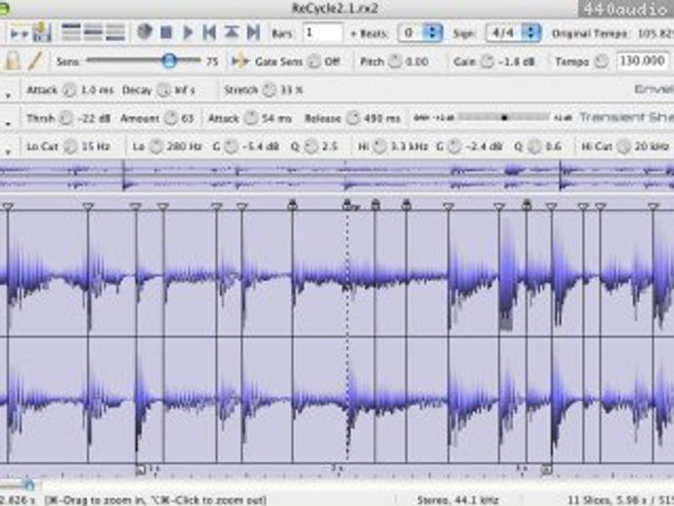
Task: Click the Transient Shaper Attack knob
Action: 251,118
